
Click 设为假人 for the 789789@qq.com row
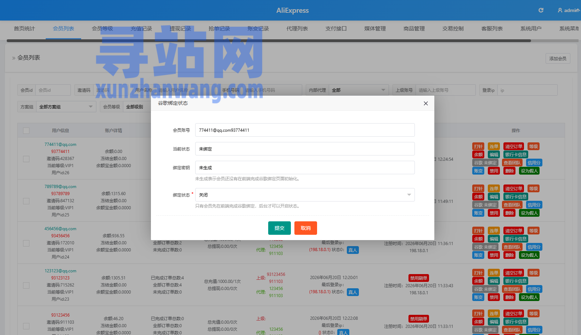529,213
